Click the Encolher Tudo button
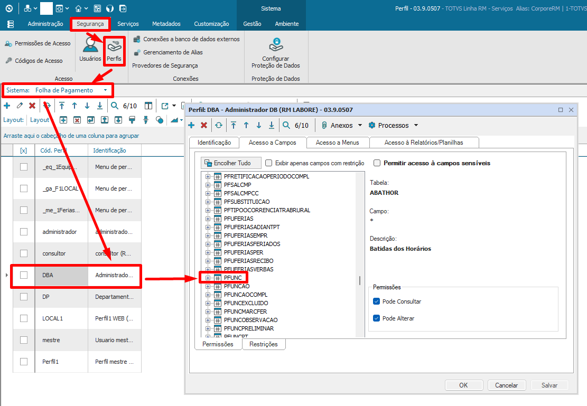The image size is (587, 406). pos(231,163)
